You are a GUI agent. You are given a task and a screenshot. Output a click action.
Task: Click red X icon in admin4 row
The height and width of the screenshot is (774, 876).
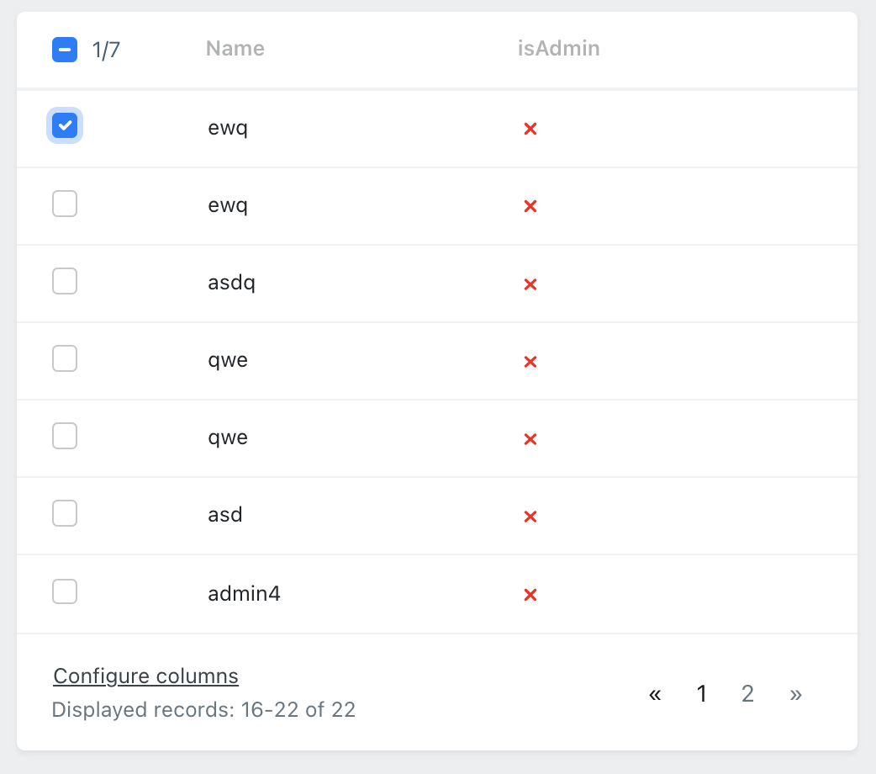click(530, 595)
